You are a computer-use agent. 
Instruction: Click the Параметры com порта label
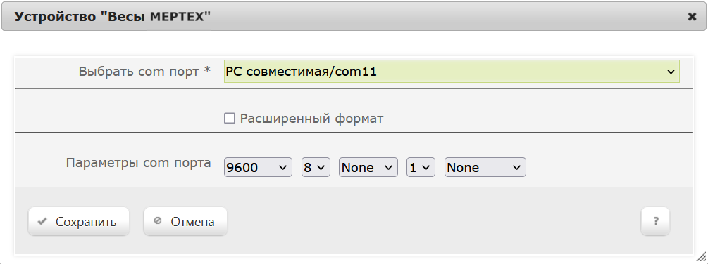(x=138, y=163)
